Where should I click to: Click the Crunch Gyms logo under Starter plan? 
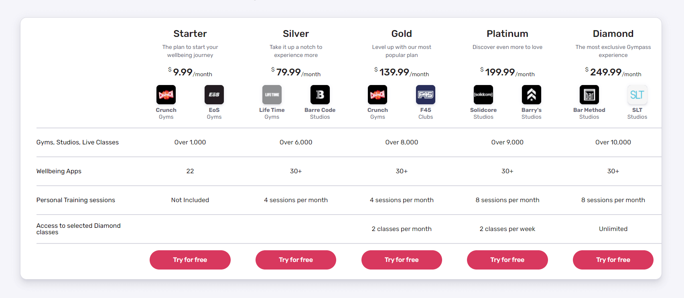[166, 95]
